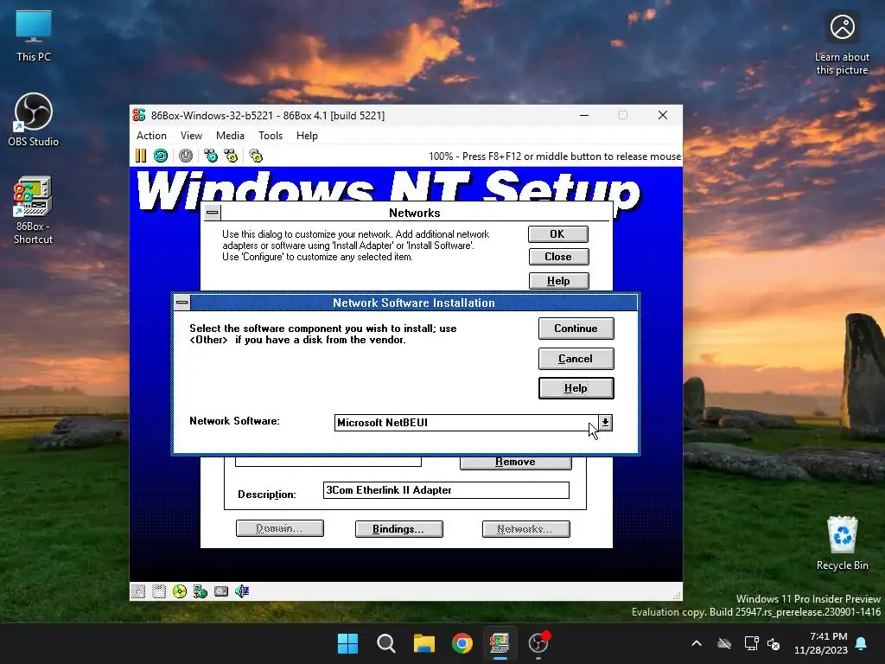Click Continue in Network Software Installation

tap(576, 328)
